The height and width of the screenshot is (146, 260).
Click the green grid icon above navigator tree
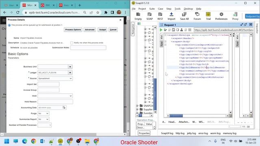[139, 24]
